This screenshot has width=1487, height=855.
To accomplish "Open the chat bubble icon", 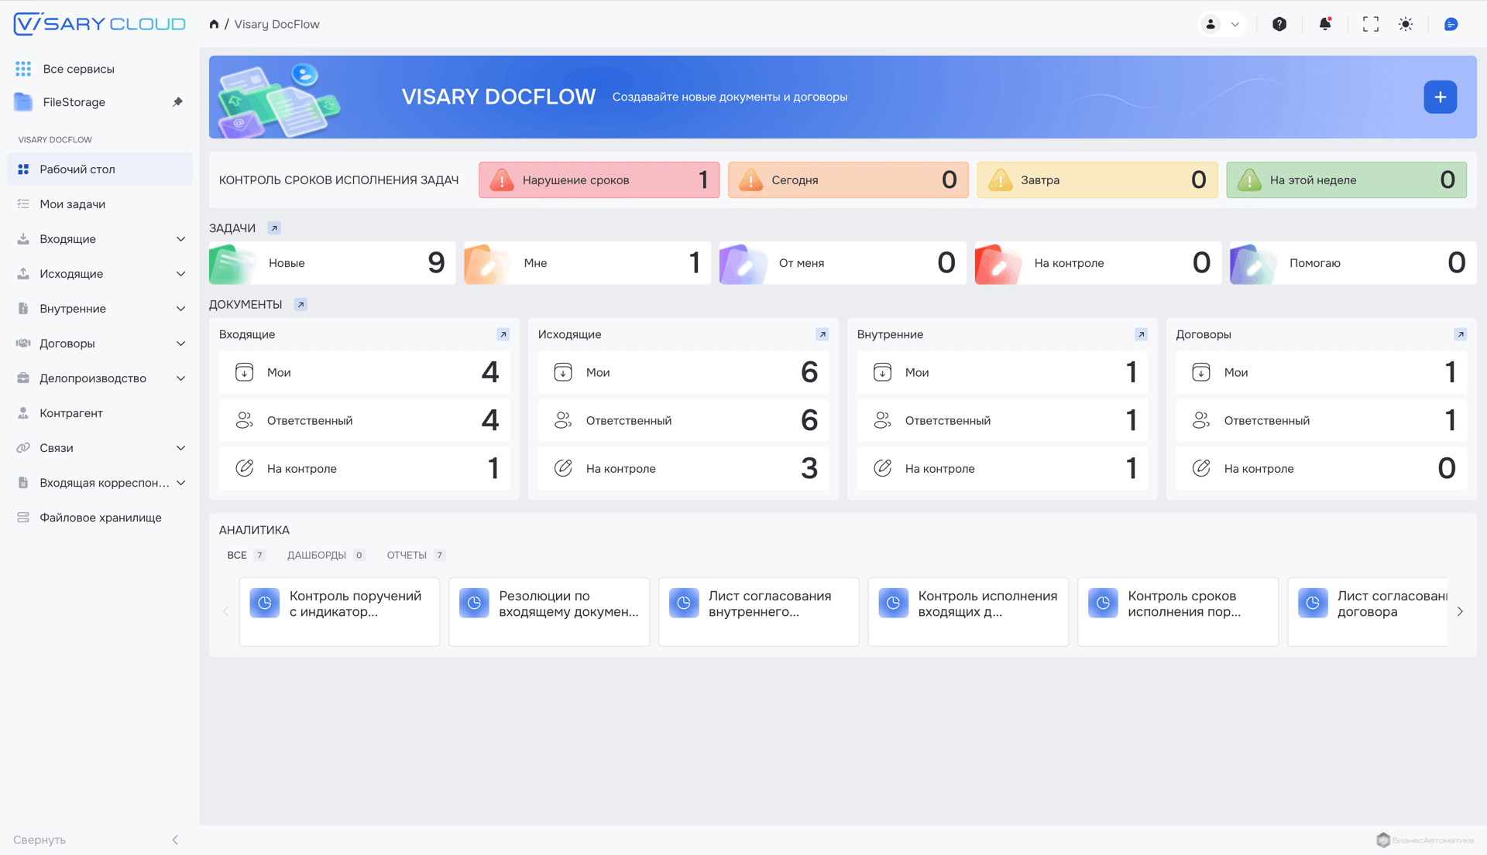I will coord(1451,24).
